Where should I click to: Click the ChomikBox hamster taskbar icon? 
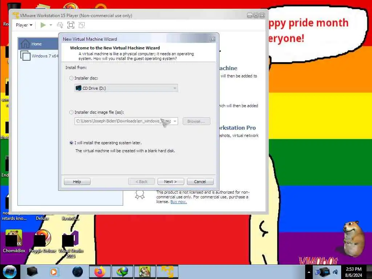[145, 272]
